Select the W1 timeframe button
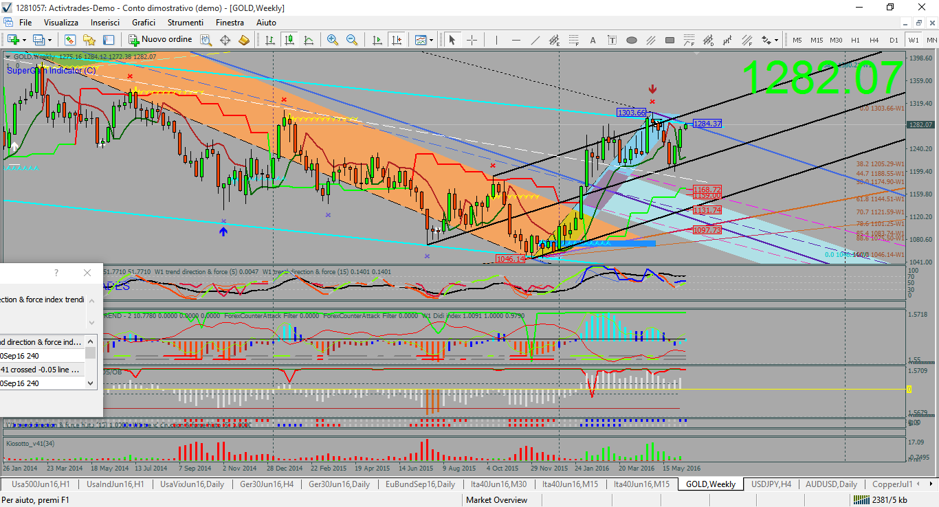Screen dimensions: 939x507 click(x=914, y=40)
